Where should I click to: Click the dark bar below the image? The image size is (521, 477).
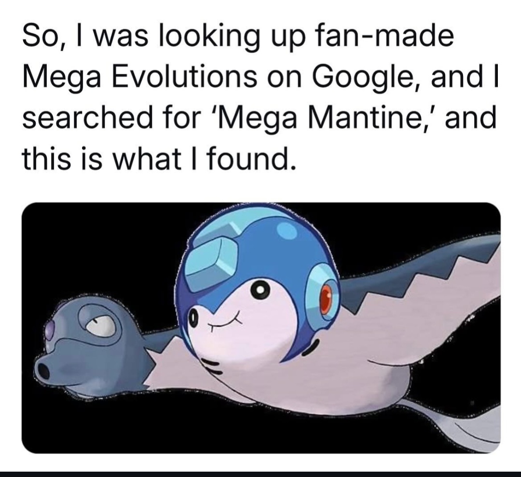point(260,474)
